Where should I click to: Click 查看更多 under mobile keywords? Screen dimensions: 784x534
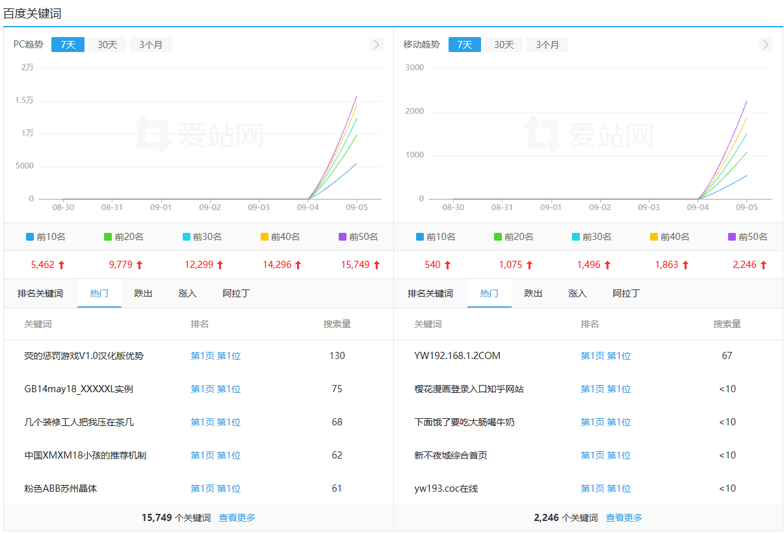click(x=624, y=518)
